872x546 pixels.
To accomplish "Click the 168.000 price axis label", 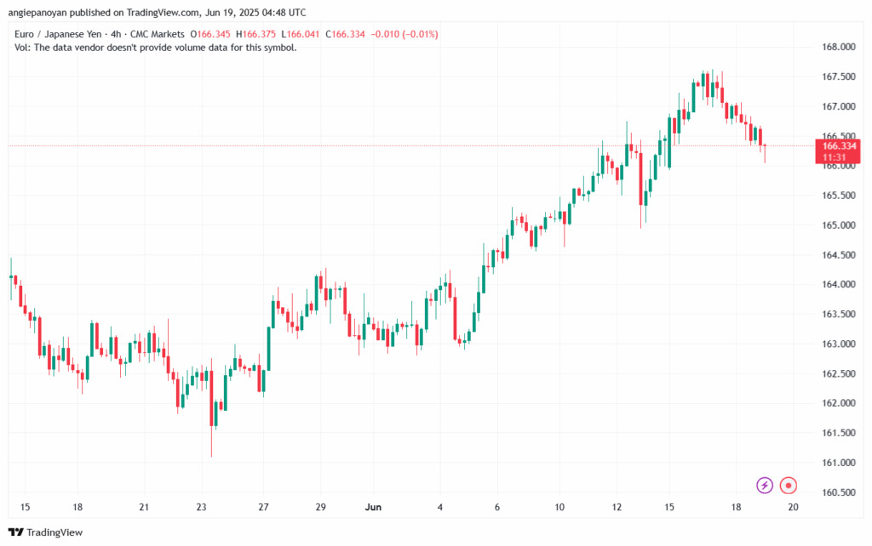I will pyautogui.click(x=837, y=47).
